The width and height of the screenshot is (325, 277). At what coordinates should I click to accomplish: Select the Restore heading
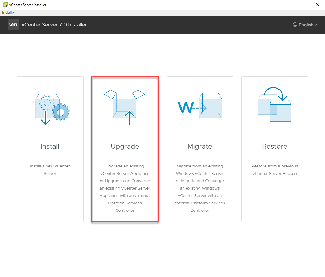[x=275, y=146]
